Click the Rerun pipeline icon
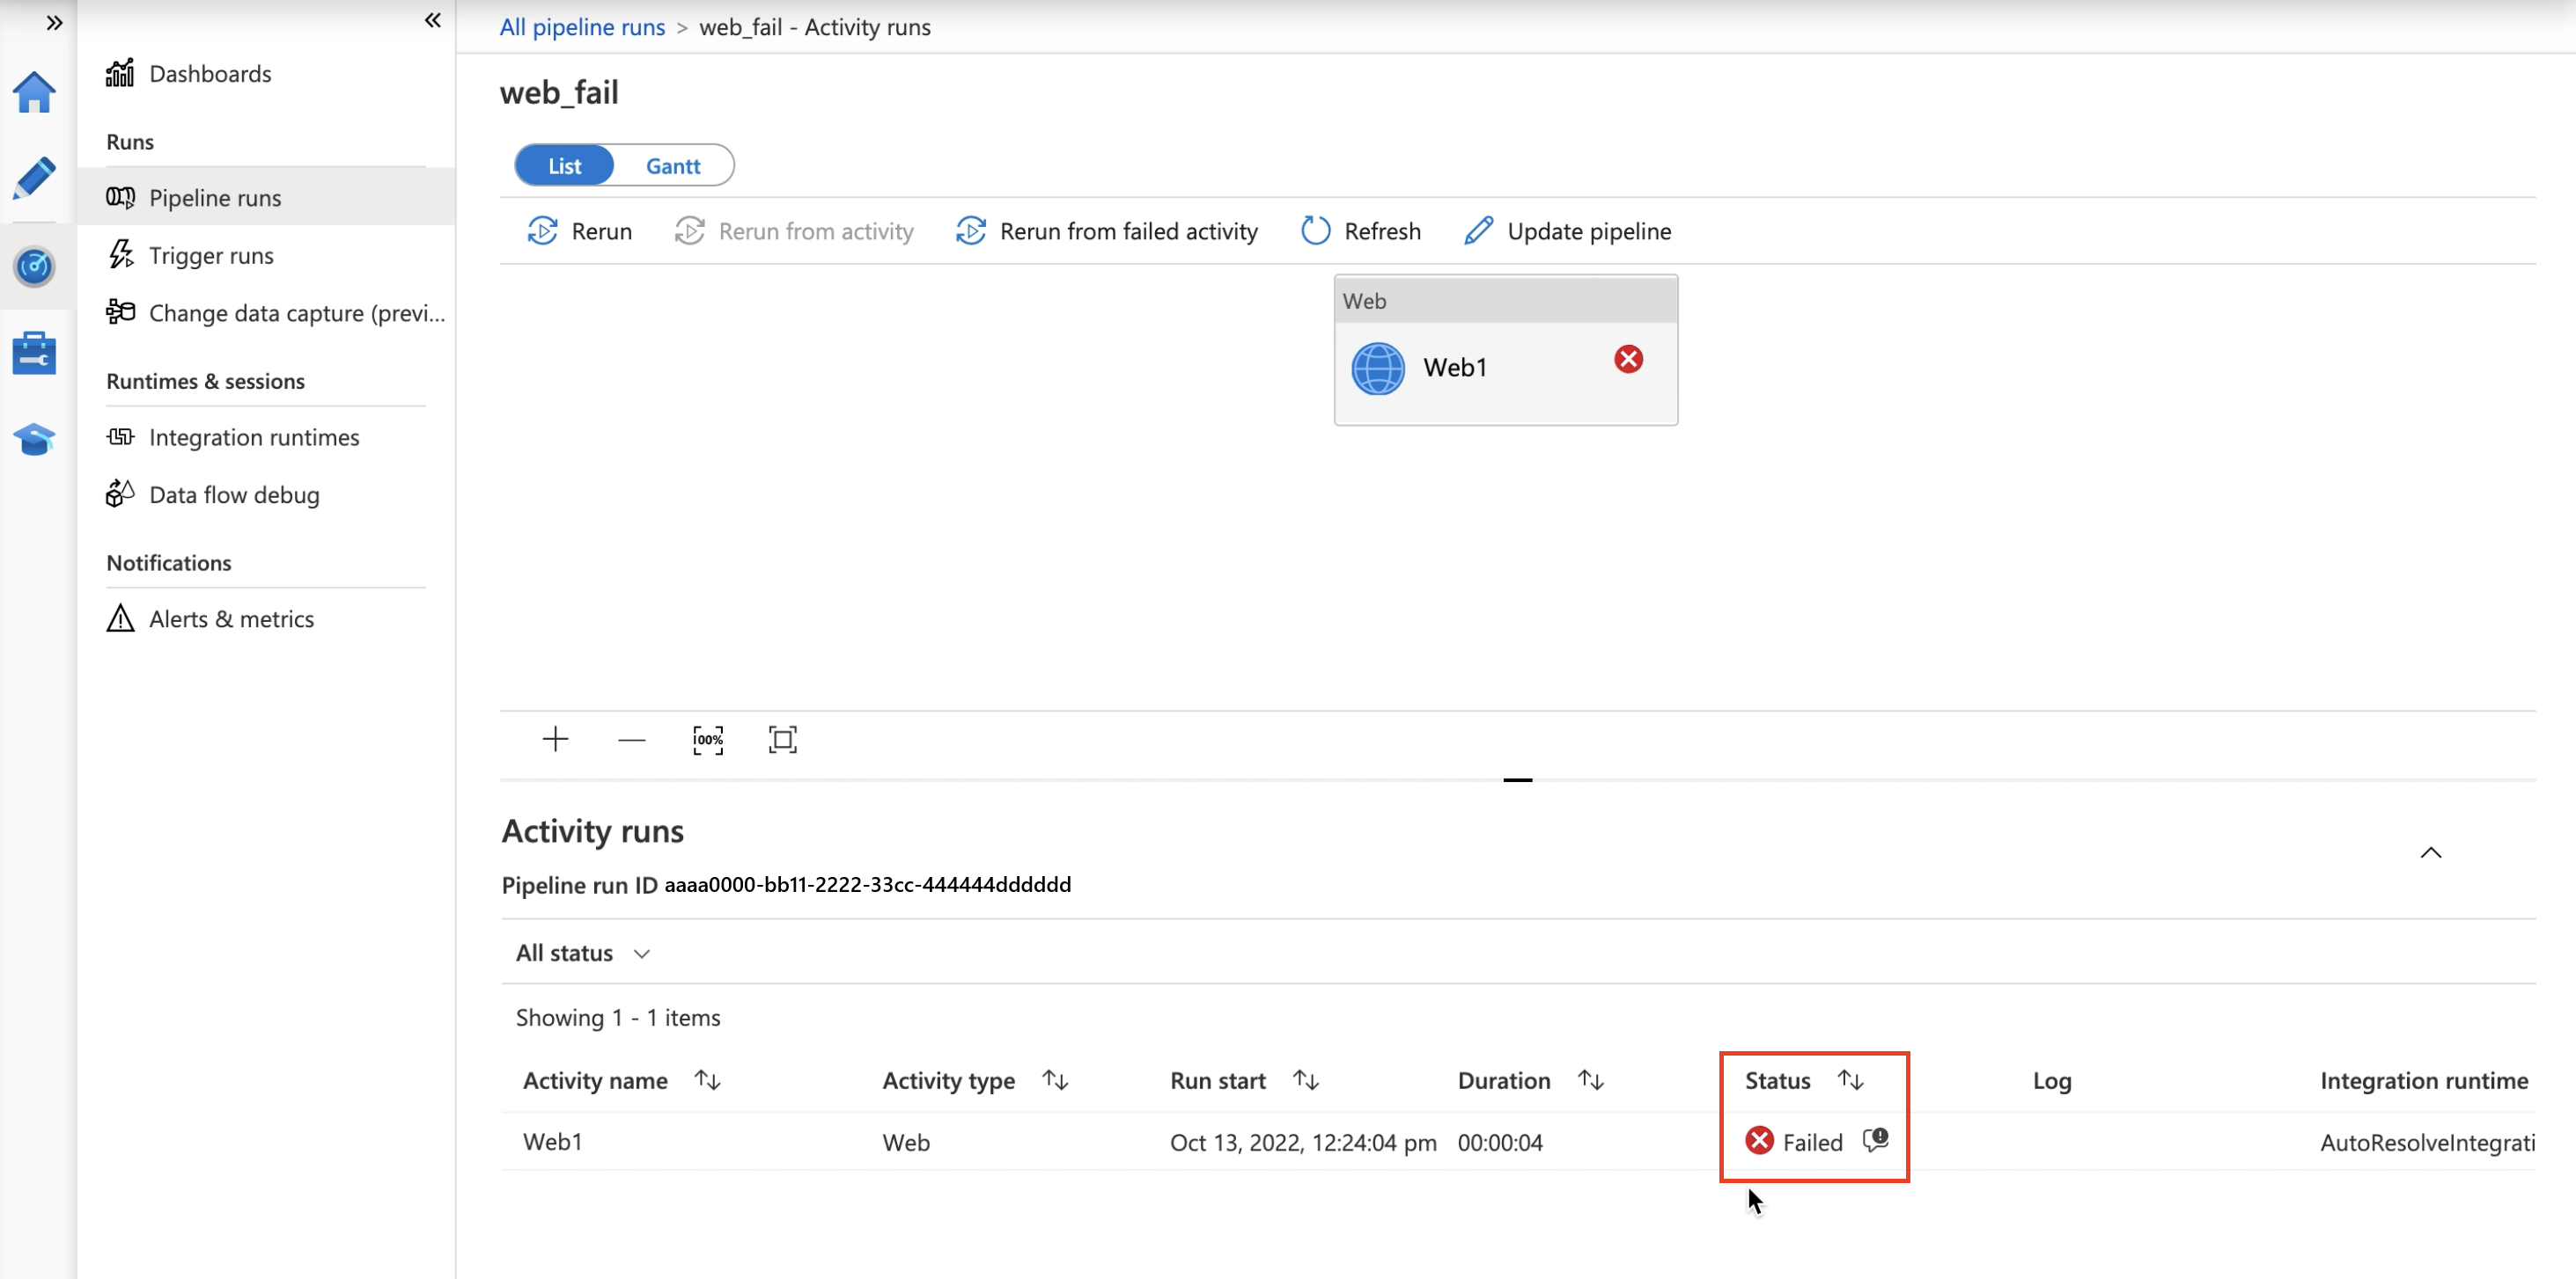2576x1279 pixels. [x=541, y=230]
